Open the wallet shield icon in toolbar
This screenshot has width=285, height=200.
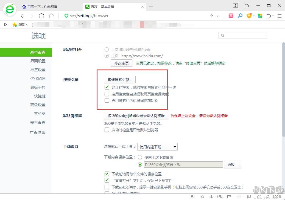[249, 16]
